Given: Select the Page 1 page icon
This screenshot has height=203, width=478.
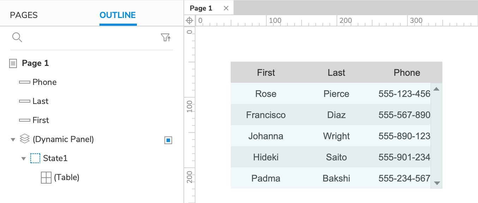Looking at the screenshot, I should [x=13, y=63].
